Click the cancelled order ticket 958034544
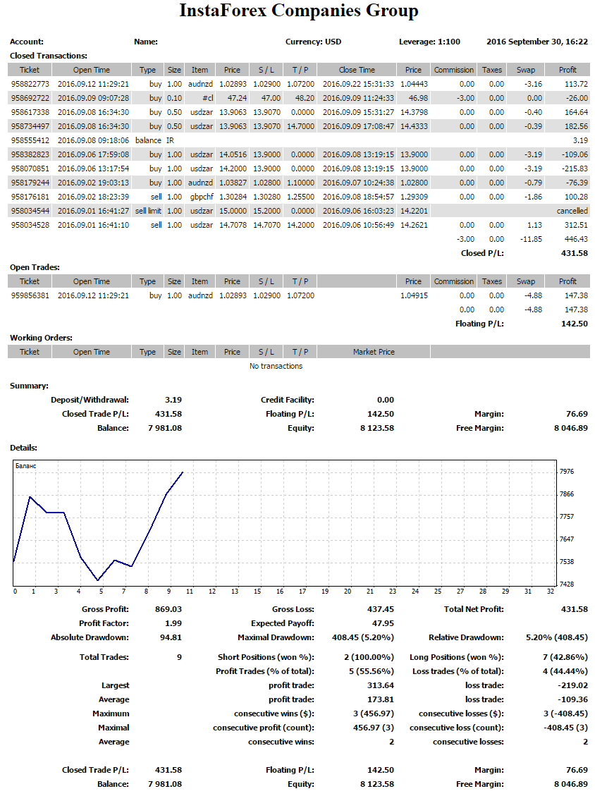The width and height of the screenshot is (595, 796). (x=30, y=211)
